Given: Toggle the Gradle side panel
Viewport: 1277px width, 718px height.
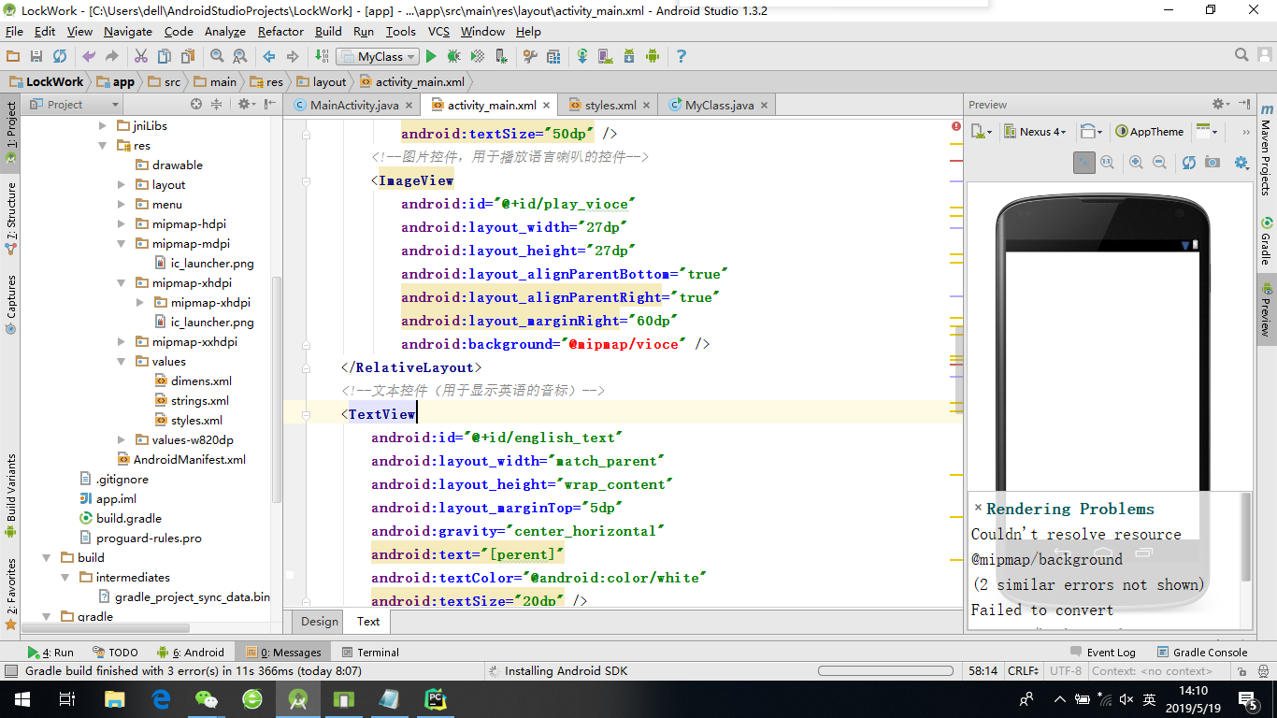Looking at the screenshot, I should 1266,241.
